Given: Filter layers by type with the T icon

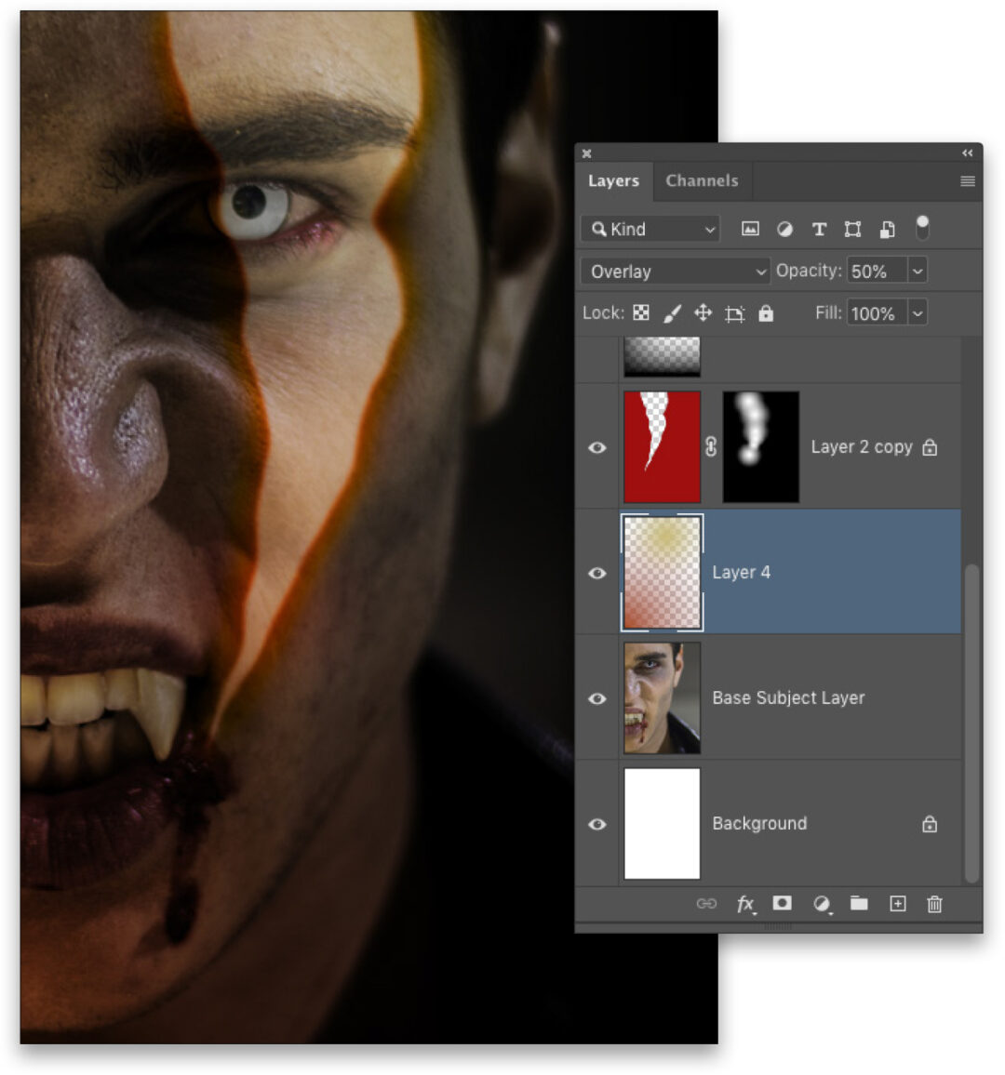Looking at the screenshot, I should [x=819, y=229].
